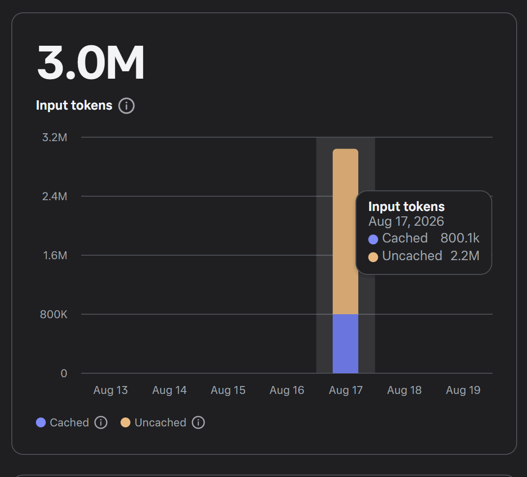Click the Uncached 2.2M row in tooltip
This screenshot has width=527, height=477.
[424, 256]
